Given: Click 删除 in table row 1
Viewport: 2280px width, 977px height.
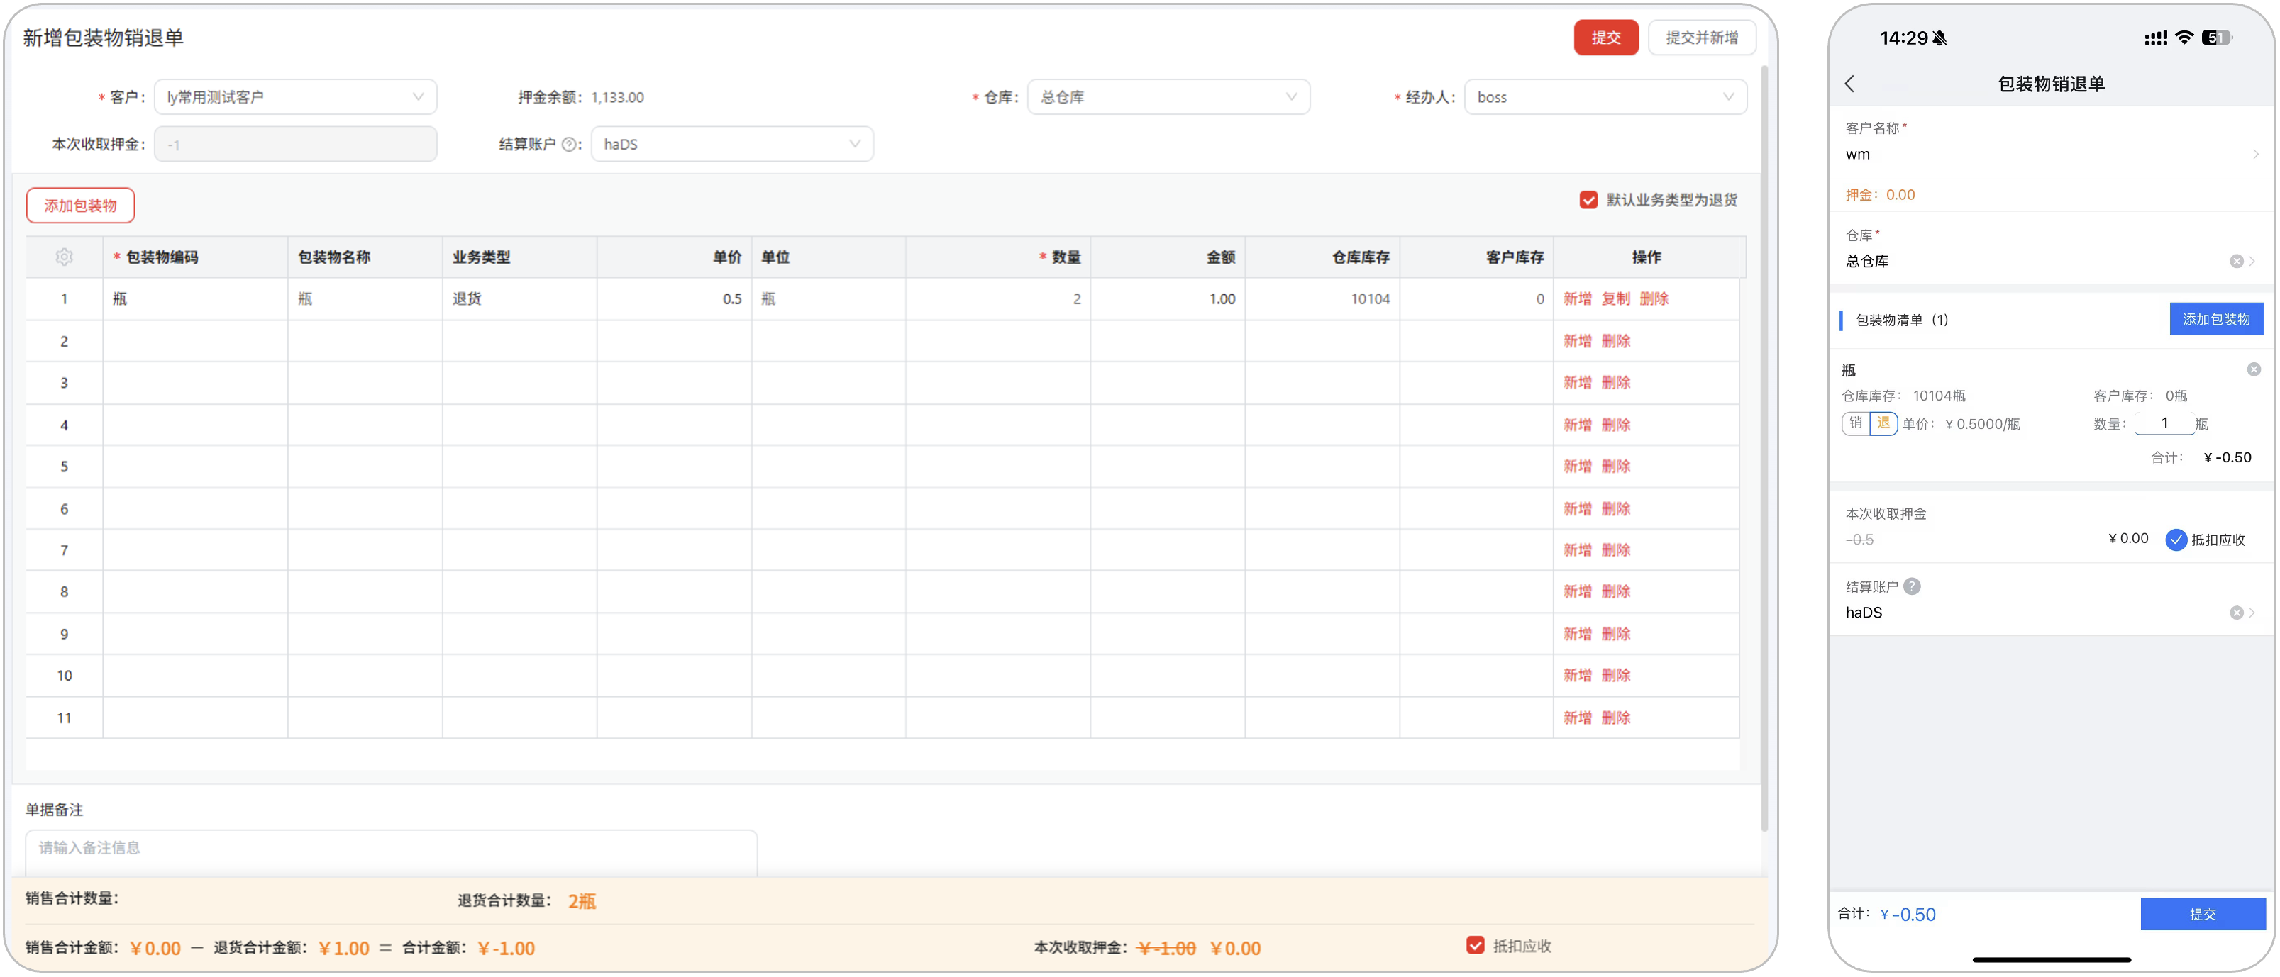Looking at the screenshot, I should pos(1654,299).
